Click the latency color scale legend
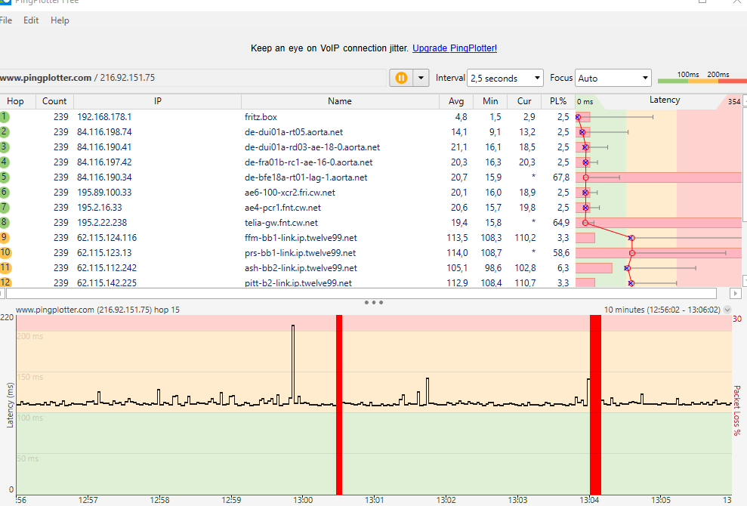 click(x=699, y=78)
